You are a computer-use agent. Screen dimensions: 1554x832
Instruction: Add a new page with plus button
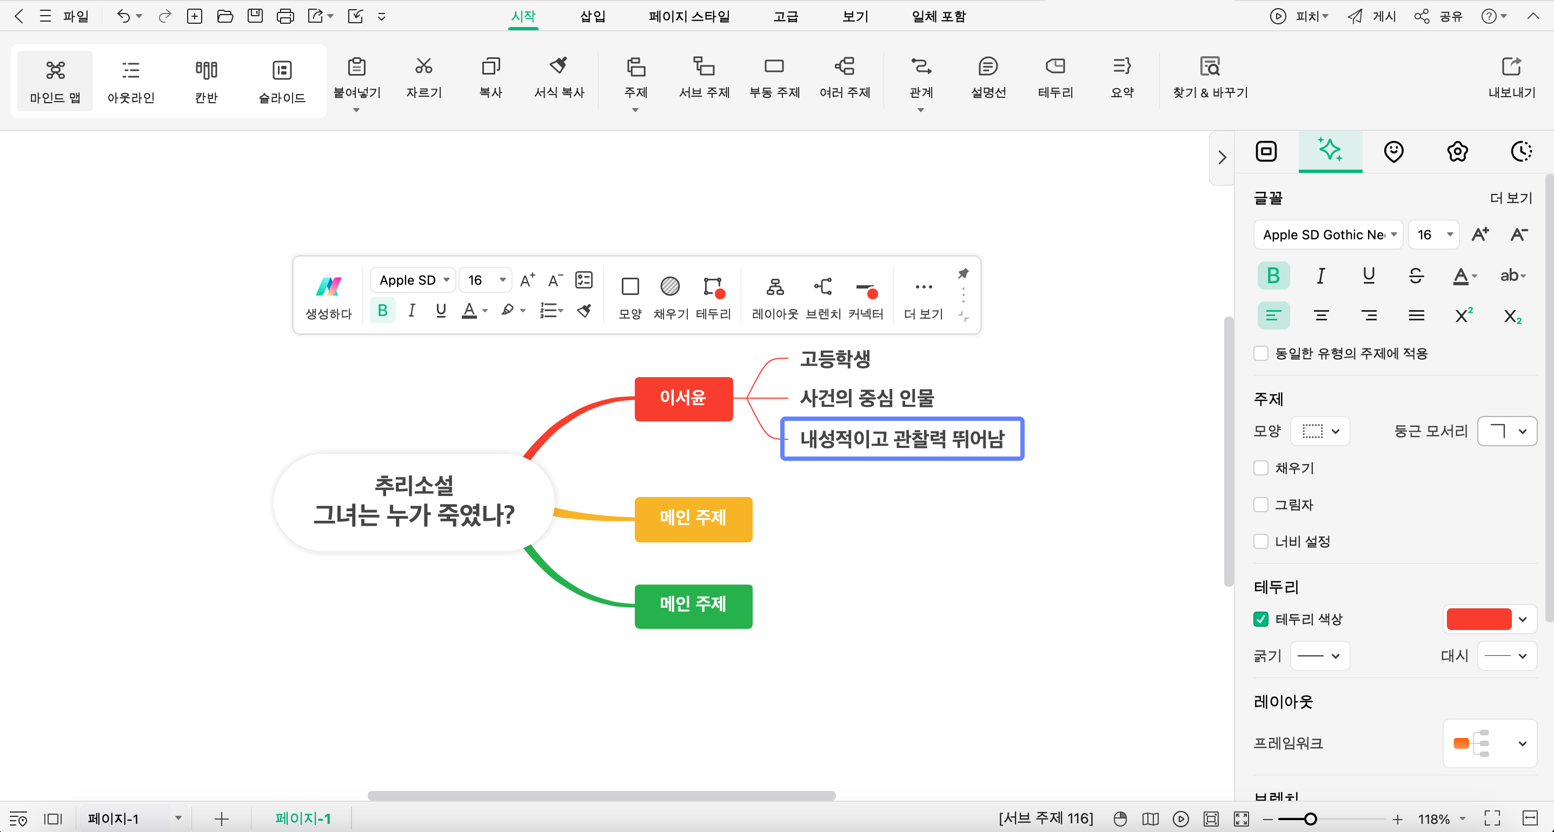221,818
